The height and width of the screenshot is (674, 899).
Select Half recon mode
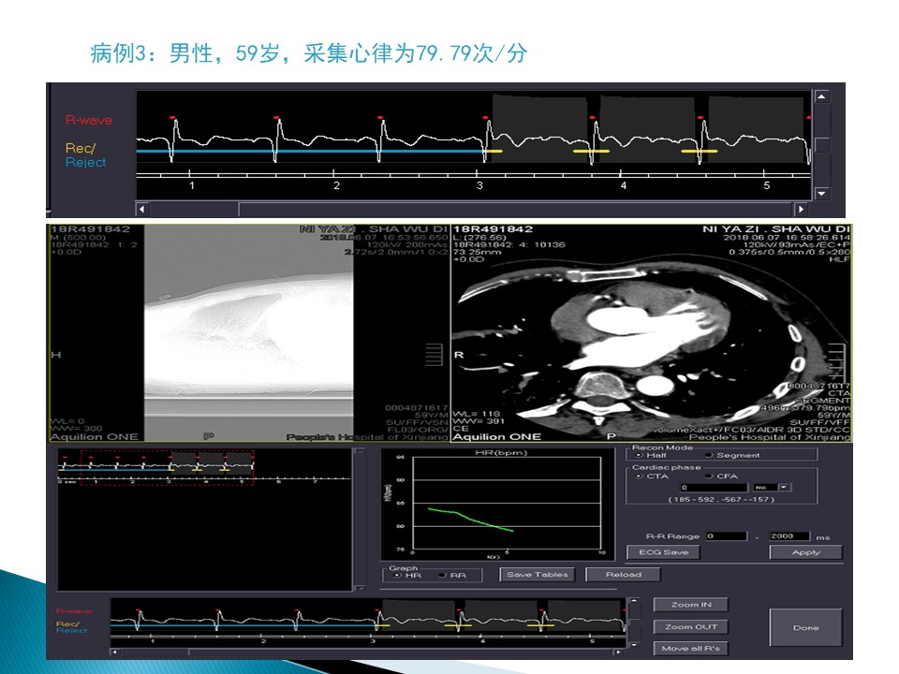639,455
